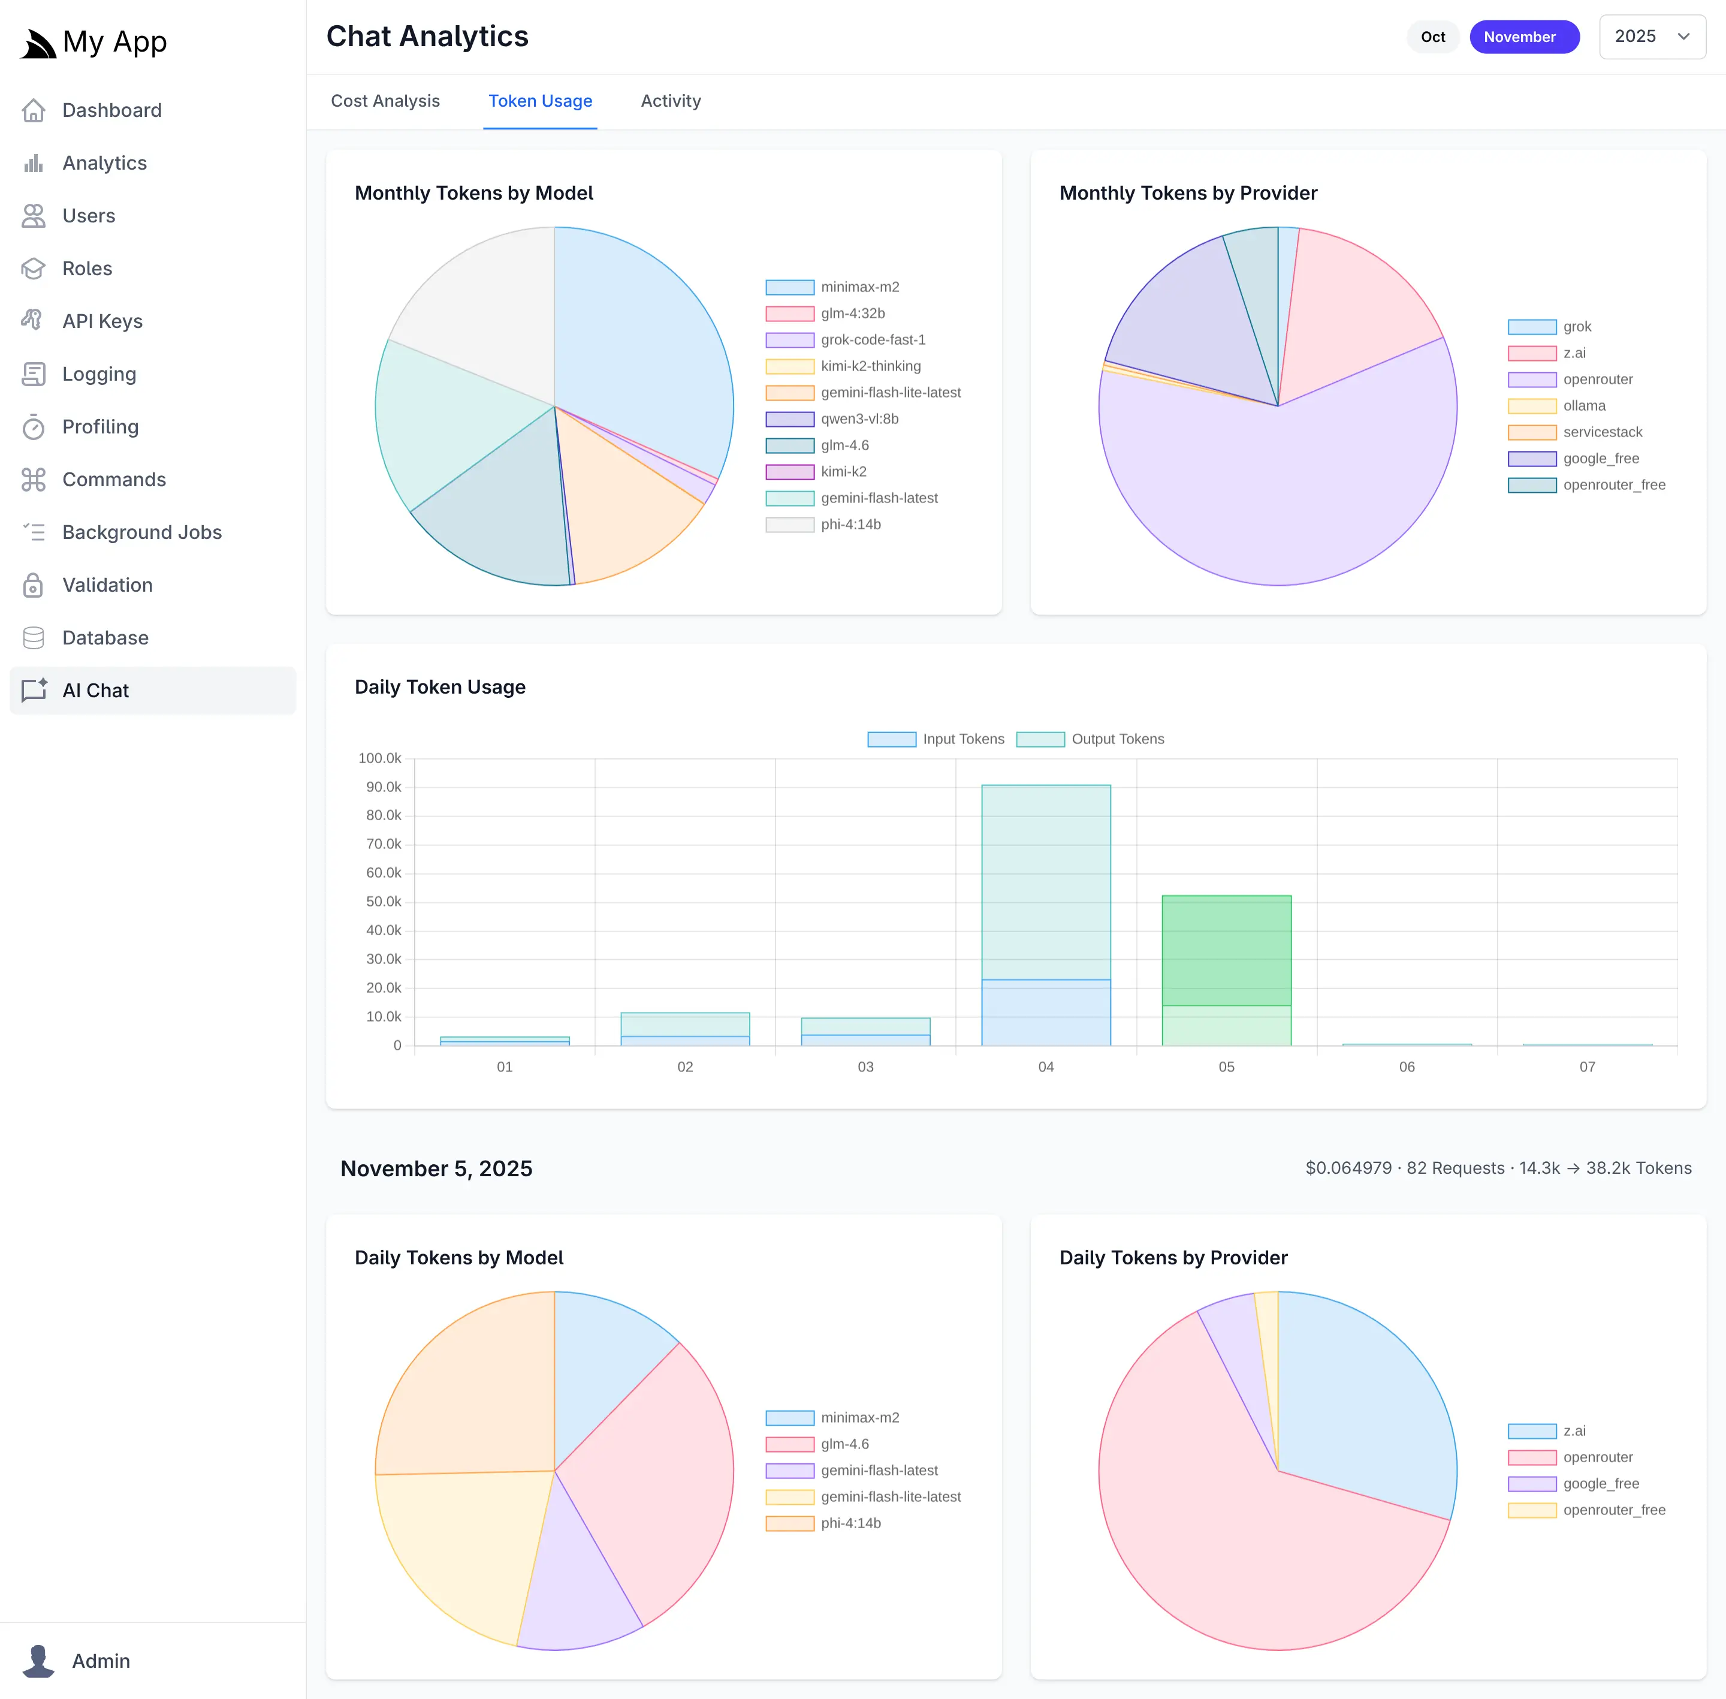Click the Dashboard home icon
This screenshot has height=1699, width=1726.
33,111
